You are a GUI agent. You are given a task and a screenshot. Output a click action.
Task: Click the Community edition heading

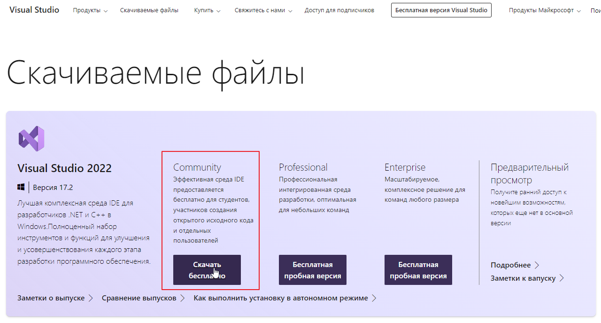click(x=197, y=167)
